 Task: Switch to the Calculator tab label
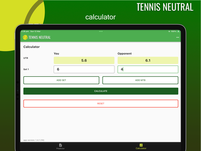click(141, 148)
